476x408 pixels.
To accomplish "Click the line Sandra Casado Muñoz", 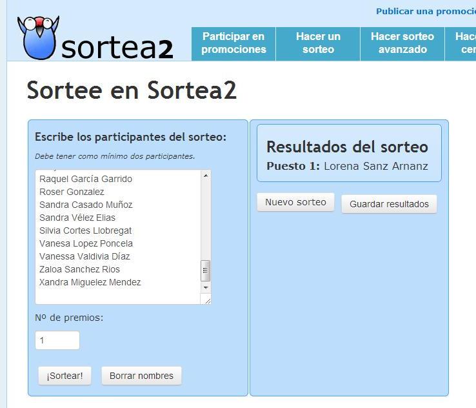I will [x=86, y=205].
